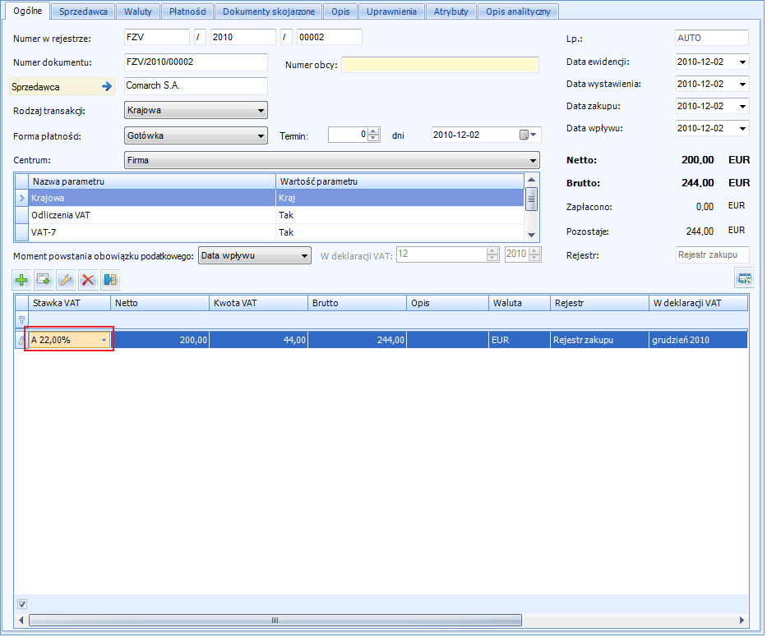Screen dimensions: 767x637
Task: Select the VAT-7 parameter row
Action: click(x=269, y=232)
